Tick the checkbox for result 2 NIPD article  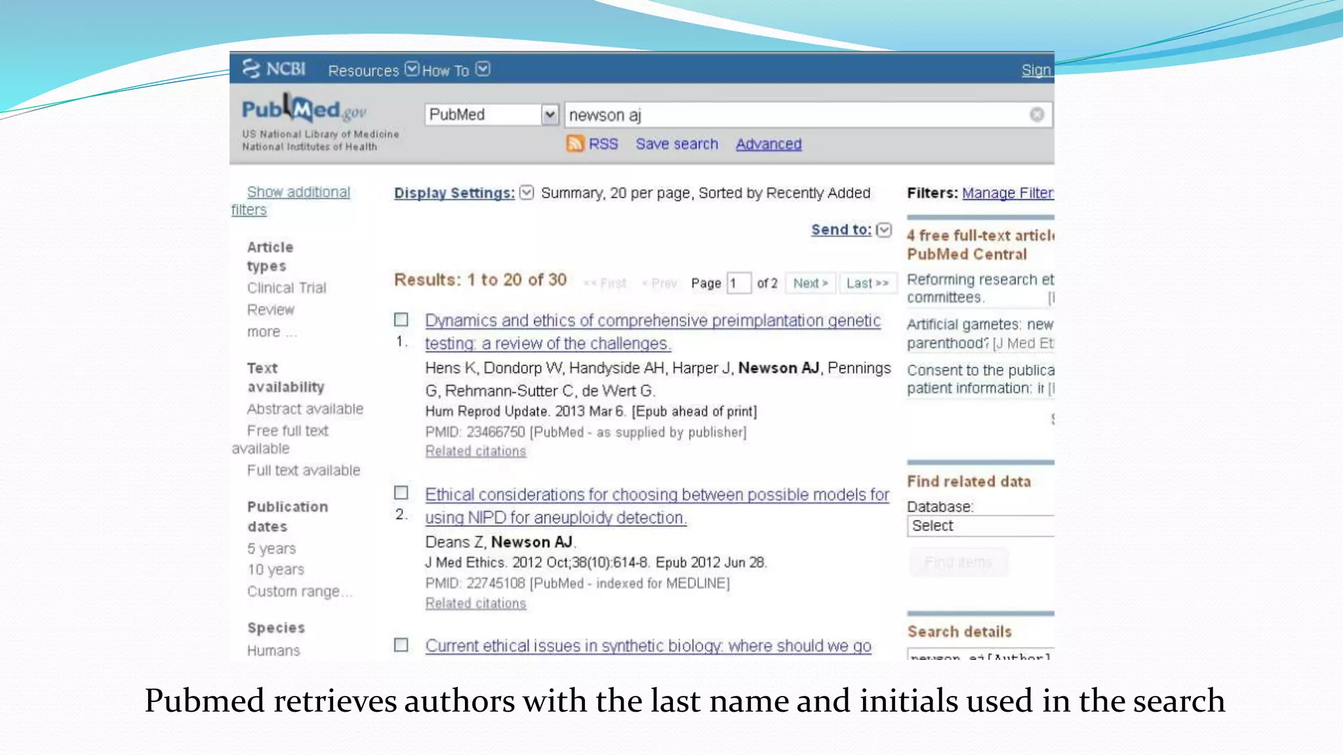pos(401,493)
